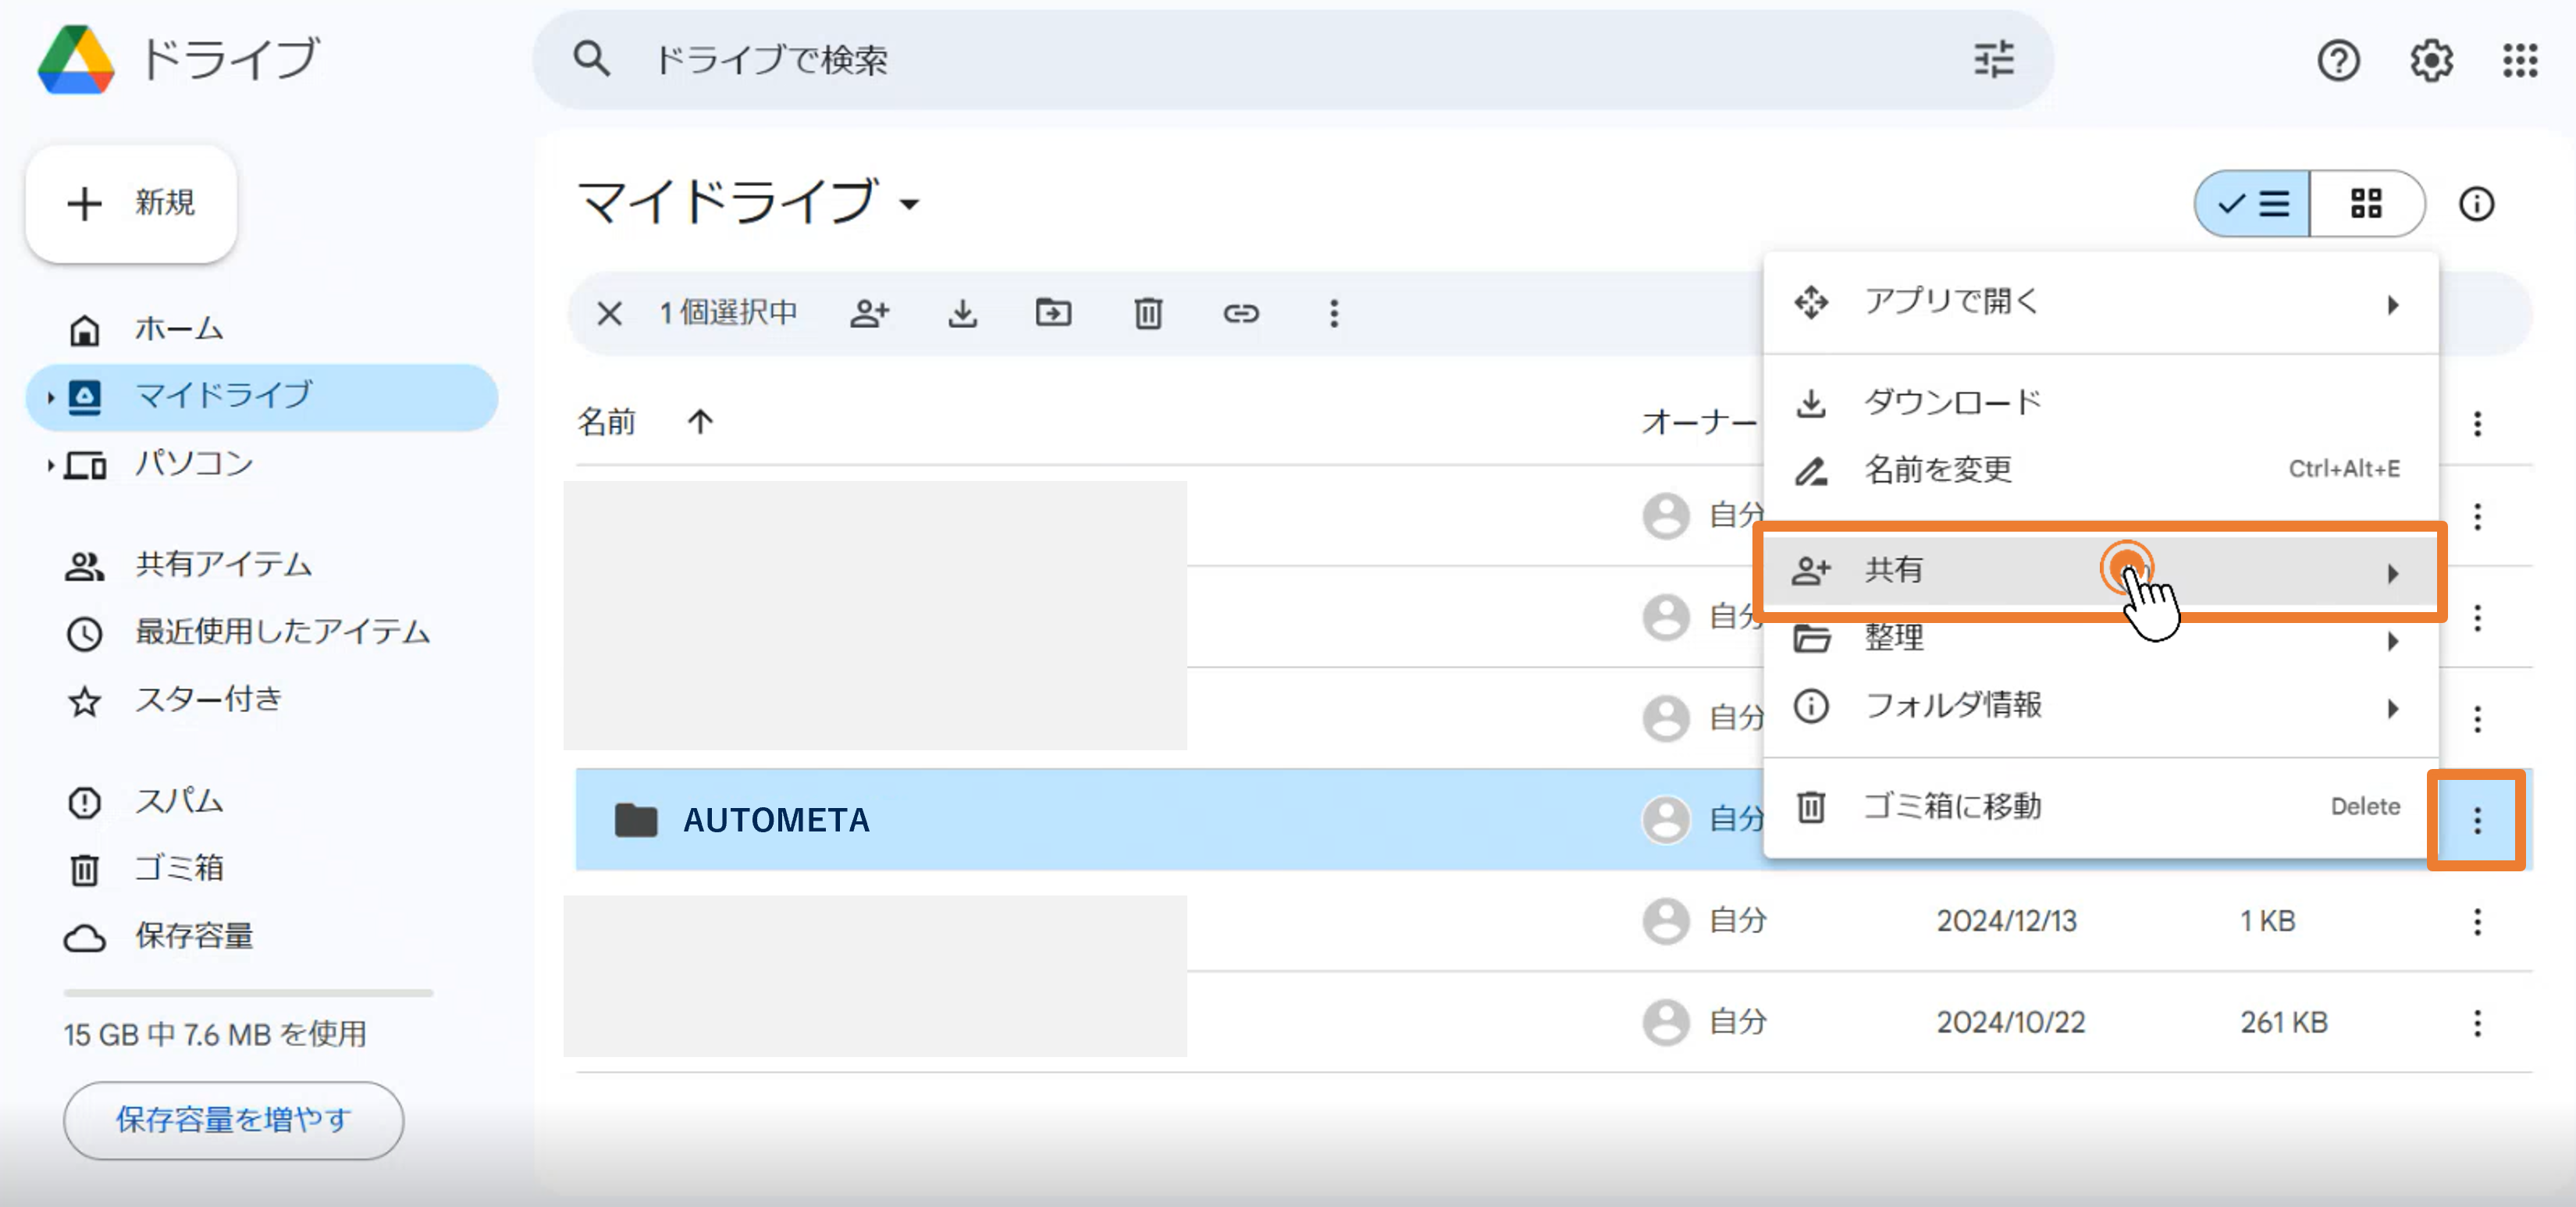
Task: Open advanced search filter options
Action: pos(1994,59)
